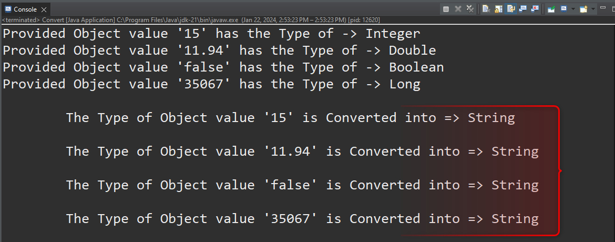
Task: Click the output line ending in Integer
Action: click(211, 34)
